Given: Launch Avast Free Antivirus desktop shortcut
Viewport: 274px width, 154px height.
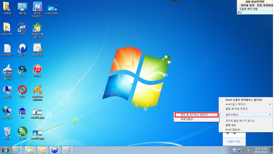Looking at the screenshot, I should 37,93.
